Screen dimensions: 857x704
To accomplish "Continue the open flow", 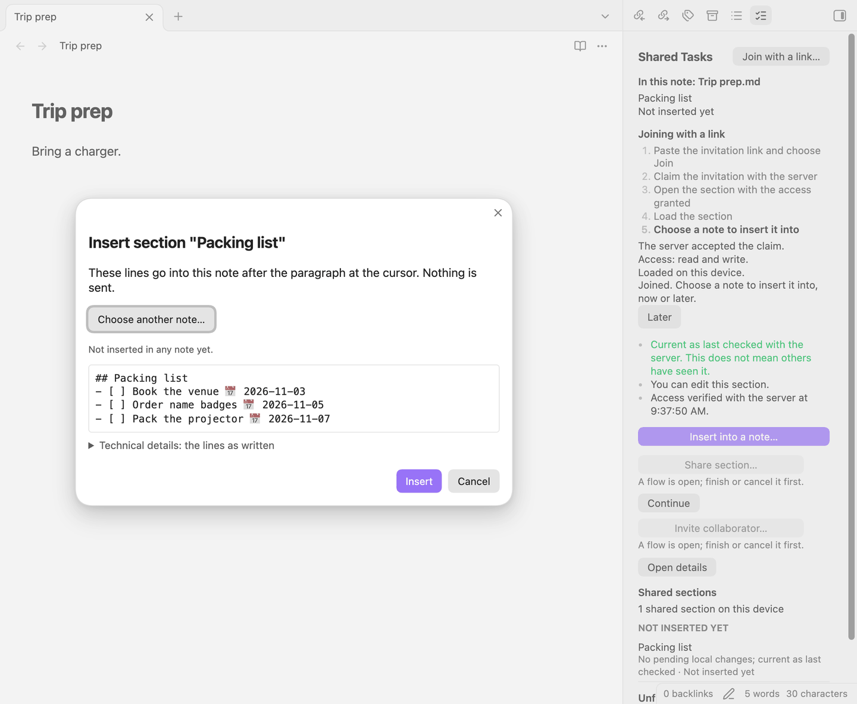I will (x=669, y=503).
